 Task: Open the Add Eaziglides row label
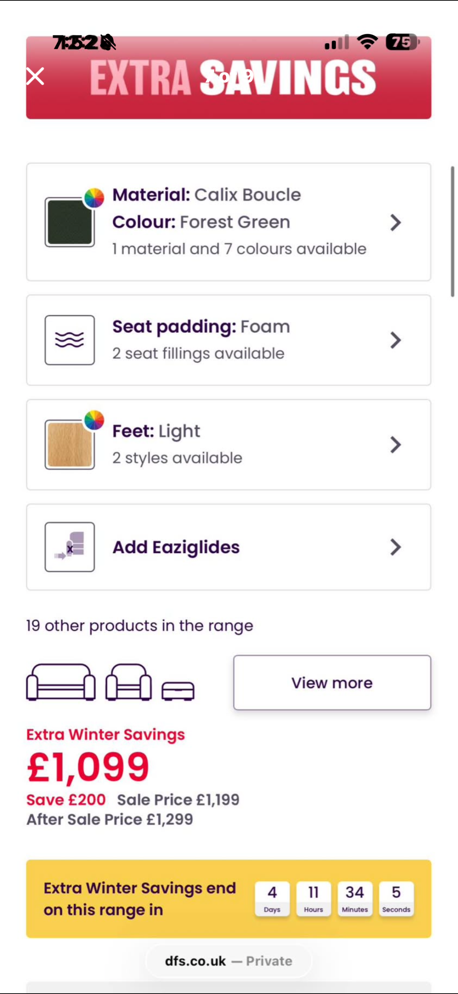click(176, 547)
